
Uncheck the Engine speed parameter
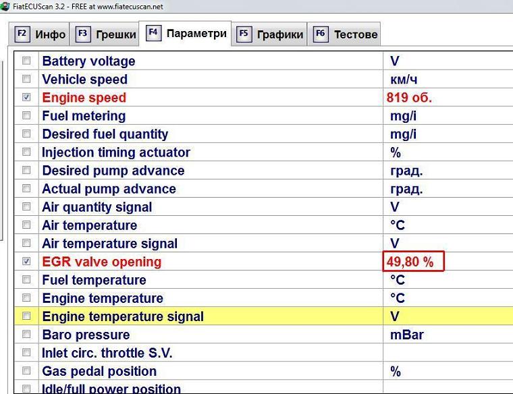coord(26,97)
